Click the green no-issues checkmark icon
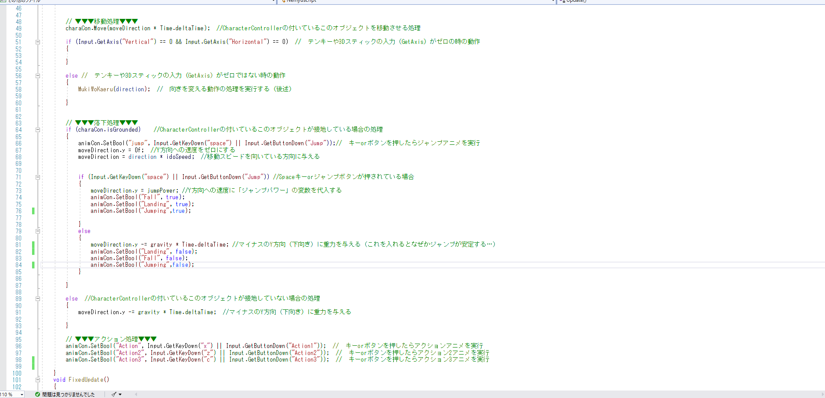Viewport: 825px width, 398px height. [x=37, y=394]
